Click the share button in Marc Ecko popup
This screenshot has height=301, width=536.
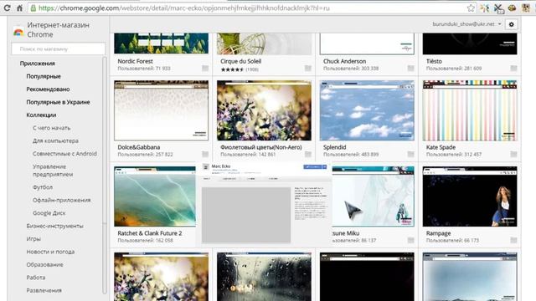tap(325, 167)
